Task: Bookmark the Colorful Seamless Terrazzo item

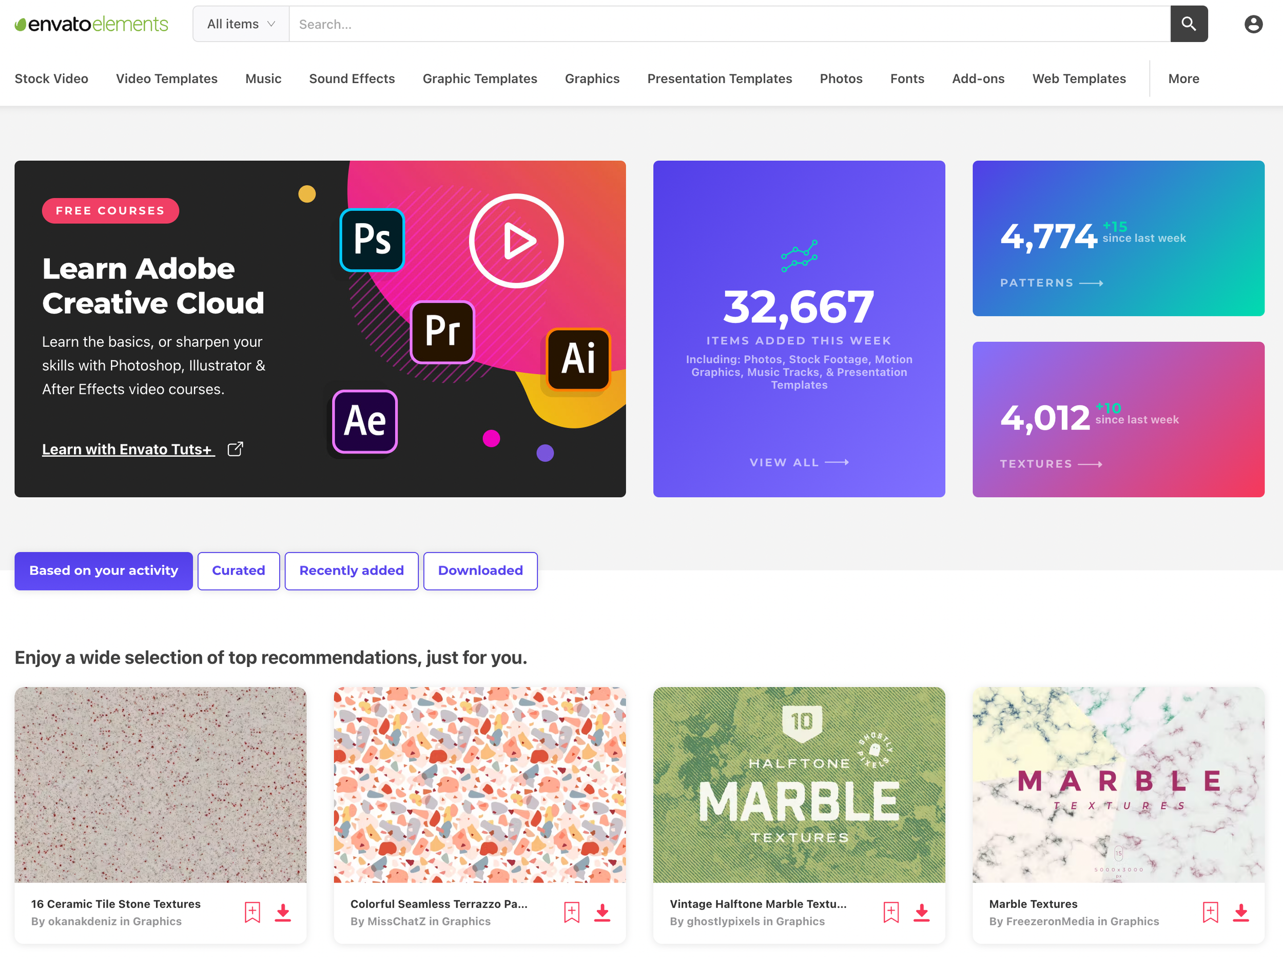Action: coord(571,911)
